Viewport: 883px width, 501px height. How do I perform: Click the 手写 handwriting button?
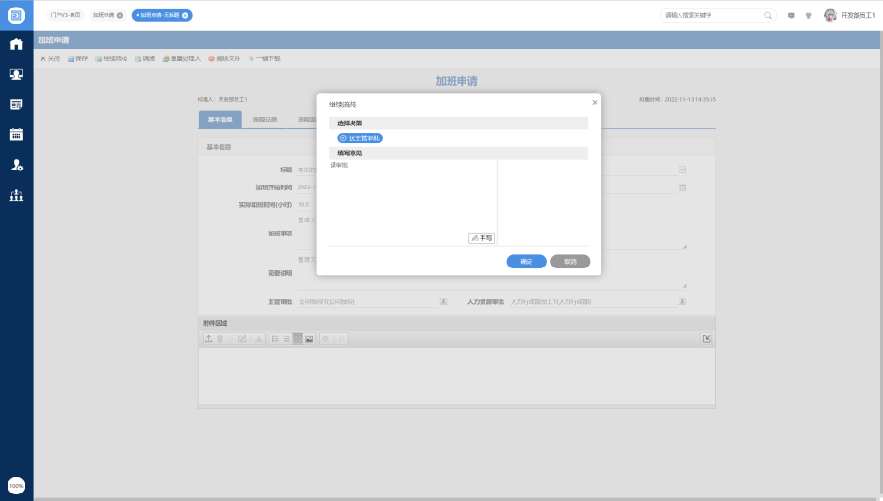coord(482,238)
